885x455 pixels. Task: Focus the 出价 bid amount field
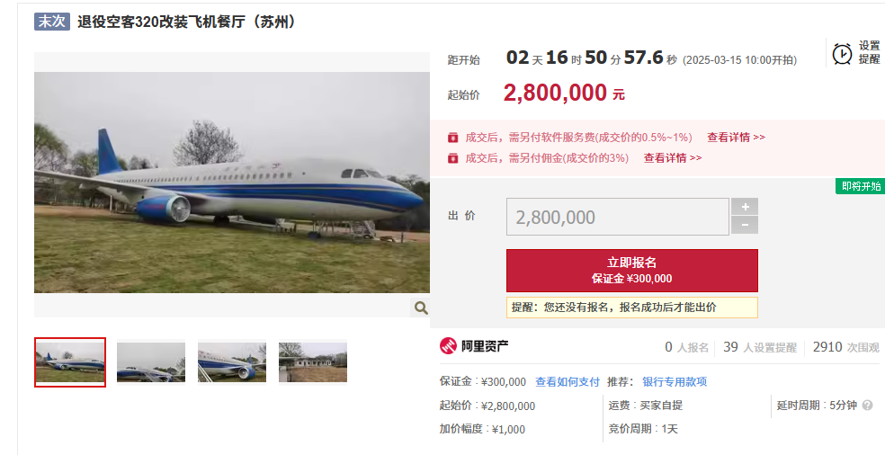click(618, 217)
